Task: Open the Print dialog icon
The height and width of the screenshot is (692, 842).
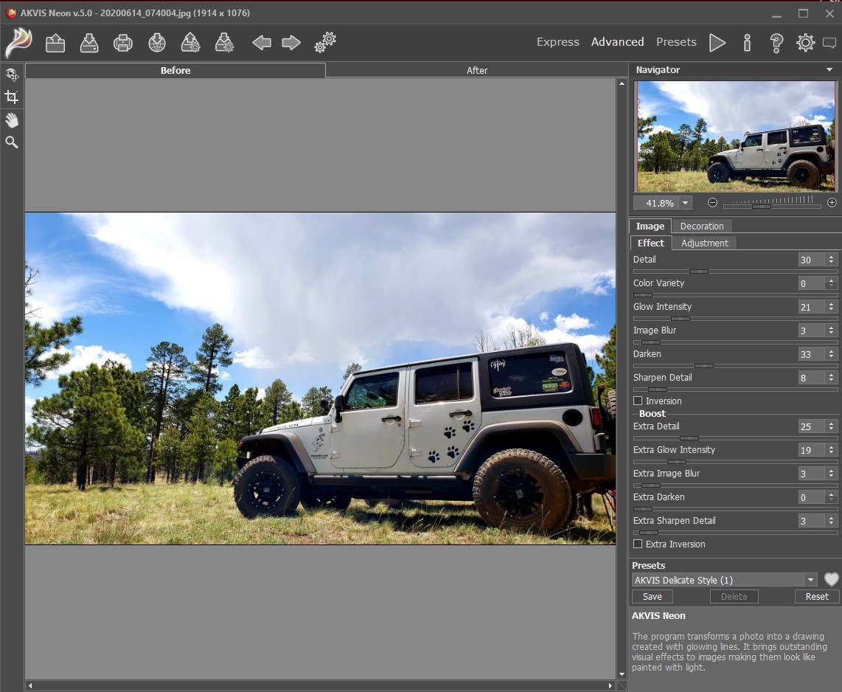Action: [x=122, y=42]
